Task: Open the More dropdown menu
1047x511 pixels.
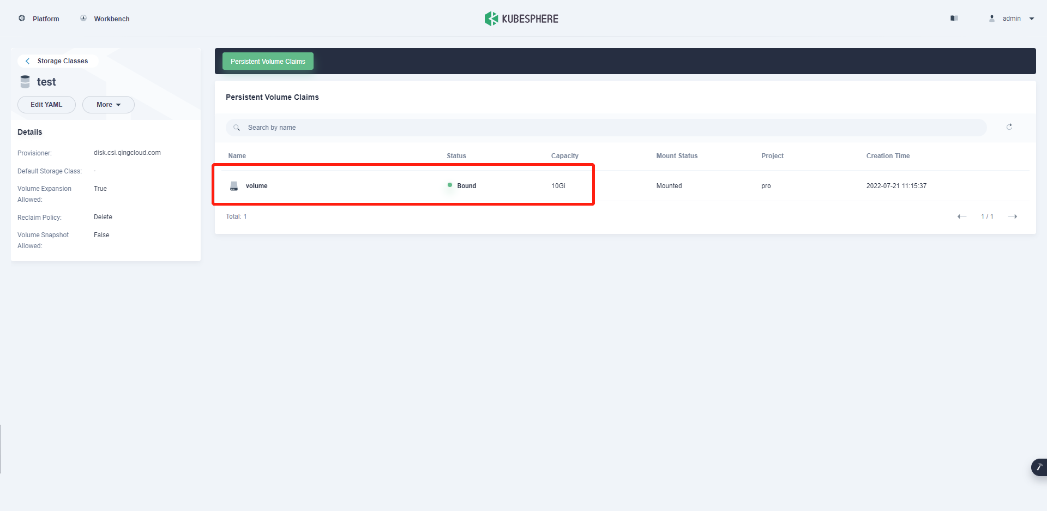Action: (x=109, y=105)
